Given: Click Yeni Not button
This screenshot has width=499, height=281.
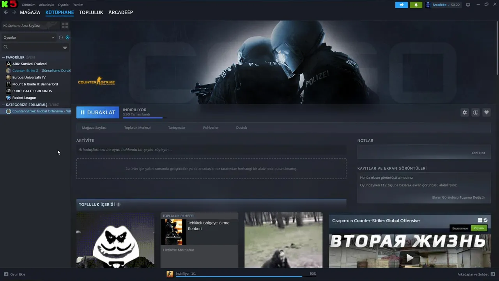Looking at the screenshot, I should pyautogui.click(x=478, y=153).
